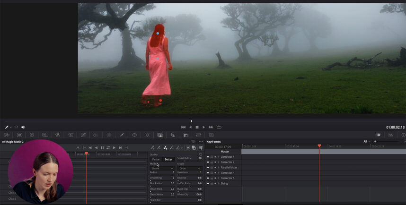Jump to first frame in viewer
The image size is (406, 205).
183,127
